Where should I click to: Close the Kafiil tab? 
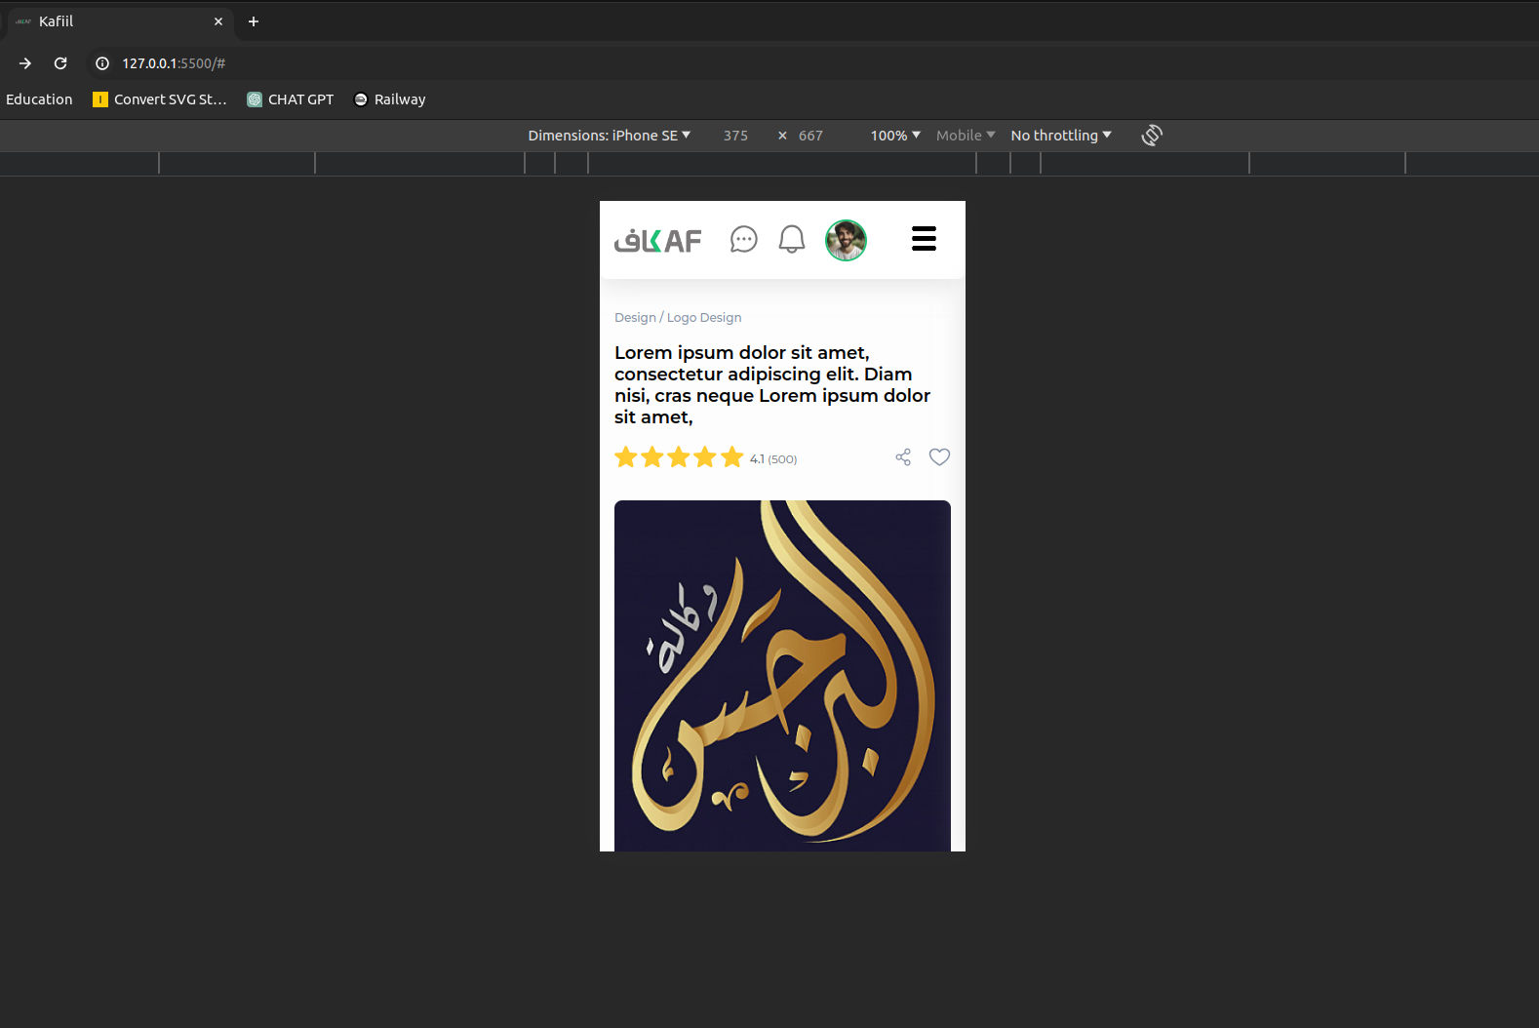tap(218, 21)
